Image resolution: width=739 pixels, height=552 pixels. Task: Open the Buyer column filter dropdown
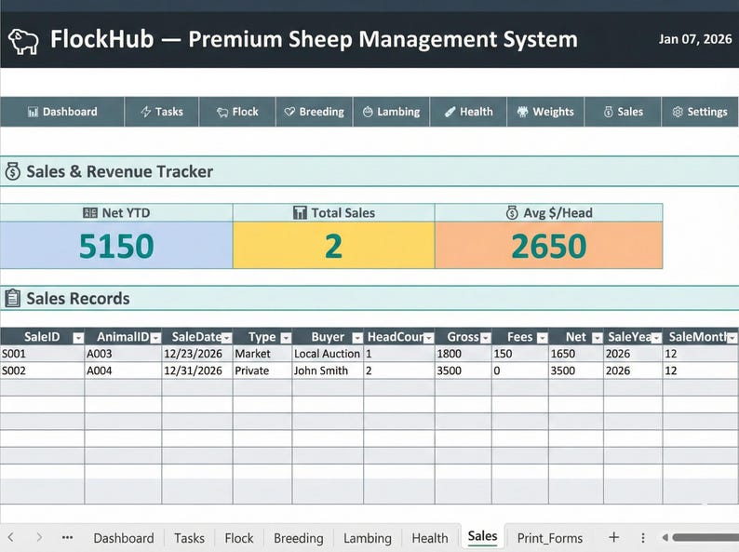pyautogui.click(x=357, y=338)
